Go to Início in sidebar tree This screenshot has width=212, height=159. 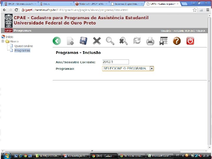coord(9,37)
